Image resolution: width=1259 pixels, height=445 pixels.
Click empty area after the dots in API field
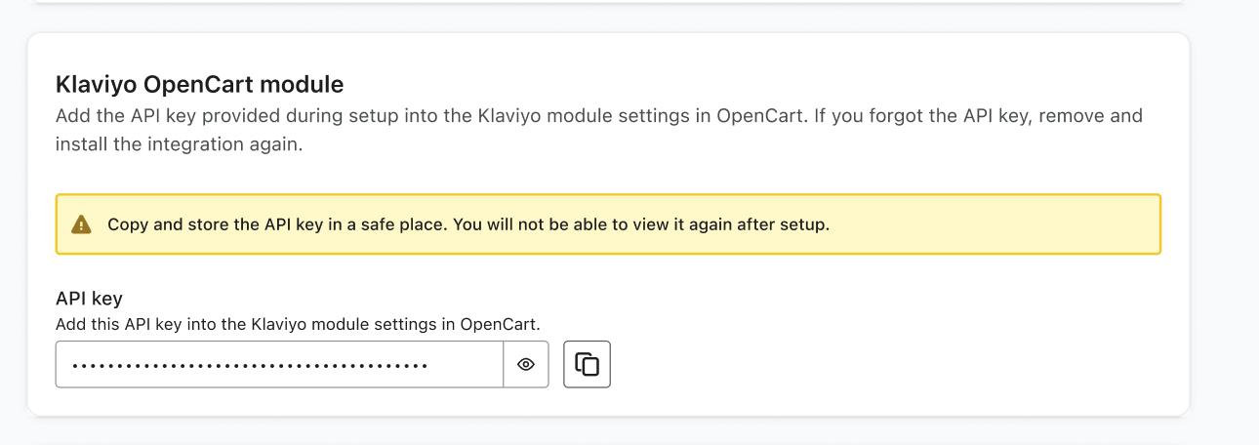pos(466,364)
